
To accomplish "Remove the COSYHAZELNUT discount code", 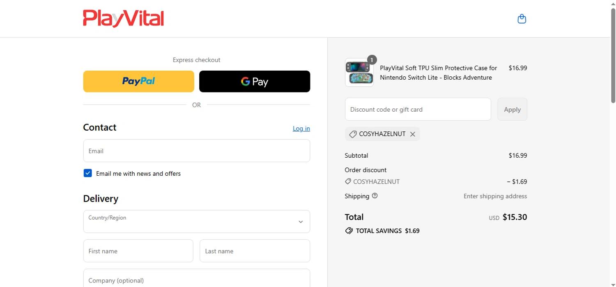I will [413, 134].
